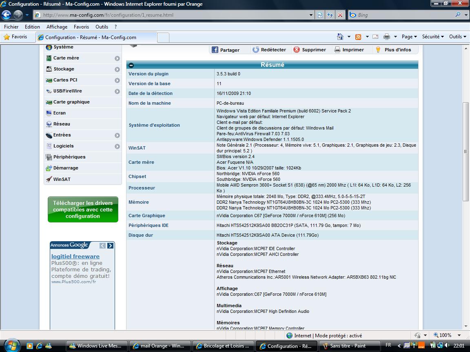Launch Internet Explorer from quick launch
Screen dimensions: 470x352
click(x=39, y=346)
